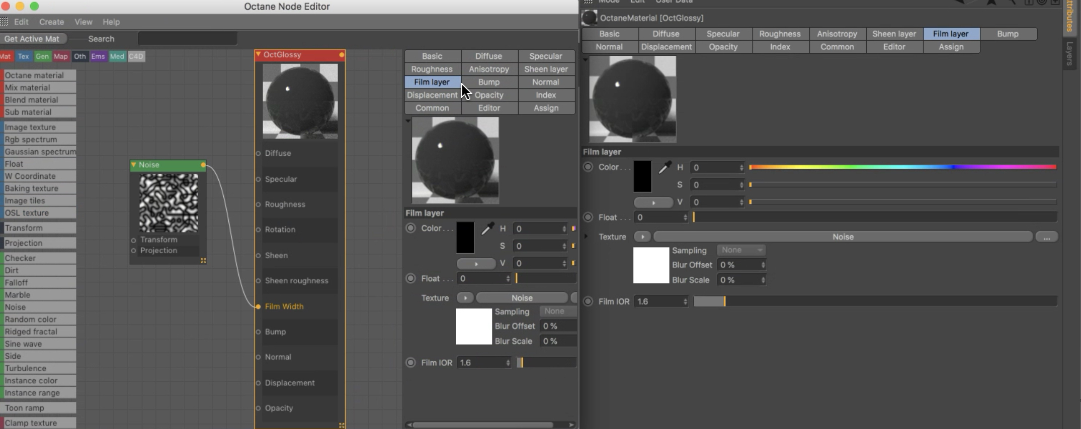The width and height of the screenshot is (1081, 429).
Task: Click the OctaneMaterial sphere icon in Attributes header
Action: click(x=589, y=18)
